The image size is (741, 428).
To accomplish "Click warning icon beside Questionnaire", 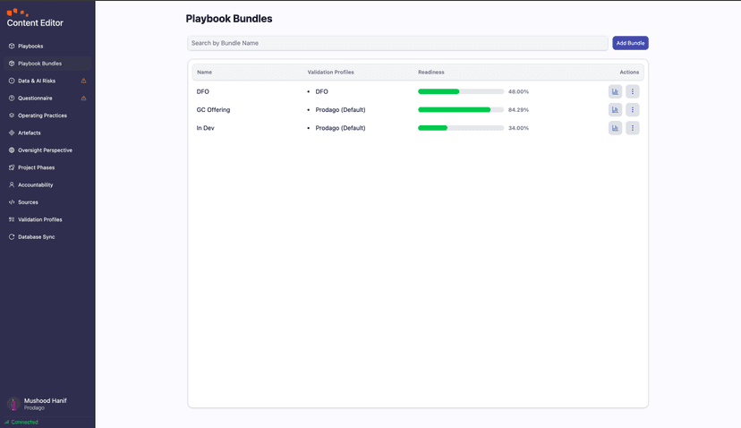I will (84, 98).
